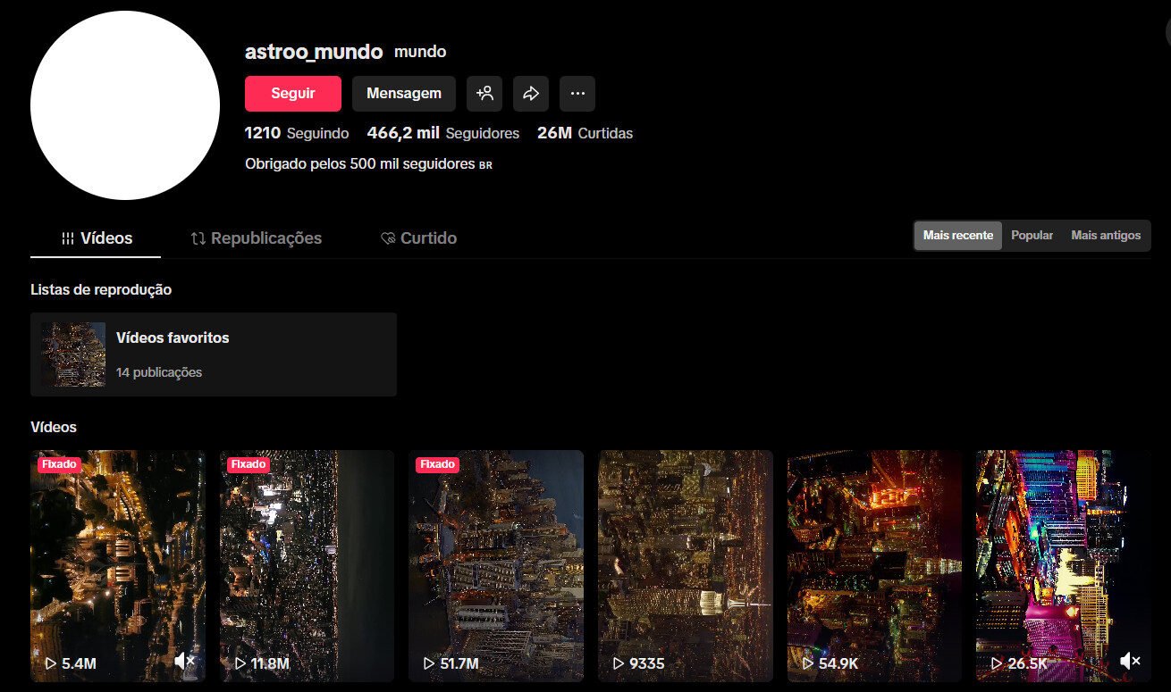This screenshot has height=692, width=1171.
Task: Click the suggested accounts person icon
Action: 484,93
